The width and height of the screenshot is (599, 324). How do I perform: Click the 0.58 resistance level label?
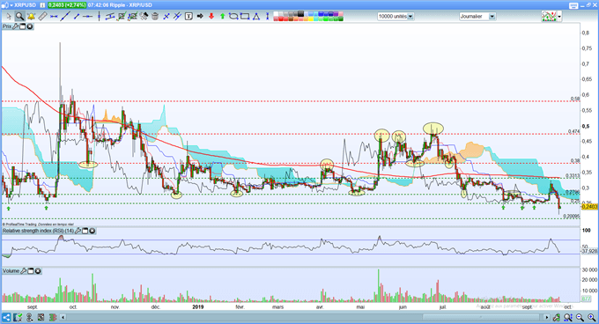pos(575,99)
